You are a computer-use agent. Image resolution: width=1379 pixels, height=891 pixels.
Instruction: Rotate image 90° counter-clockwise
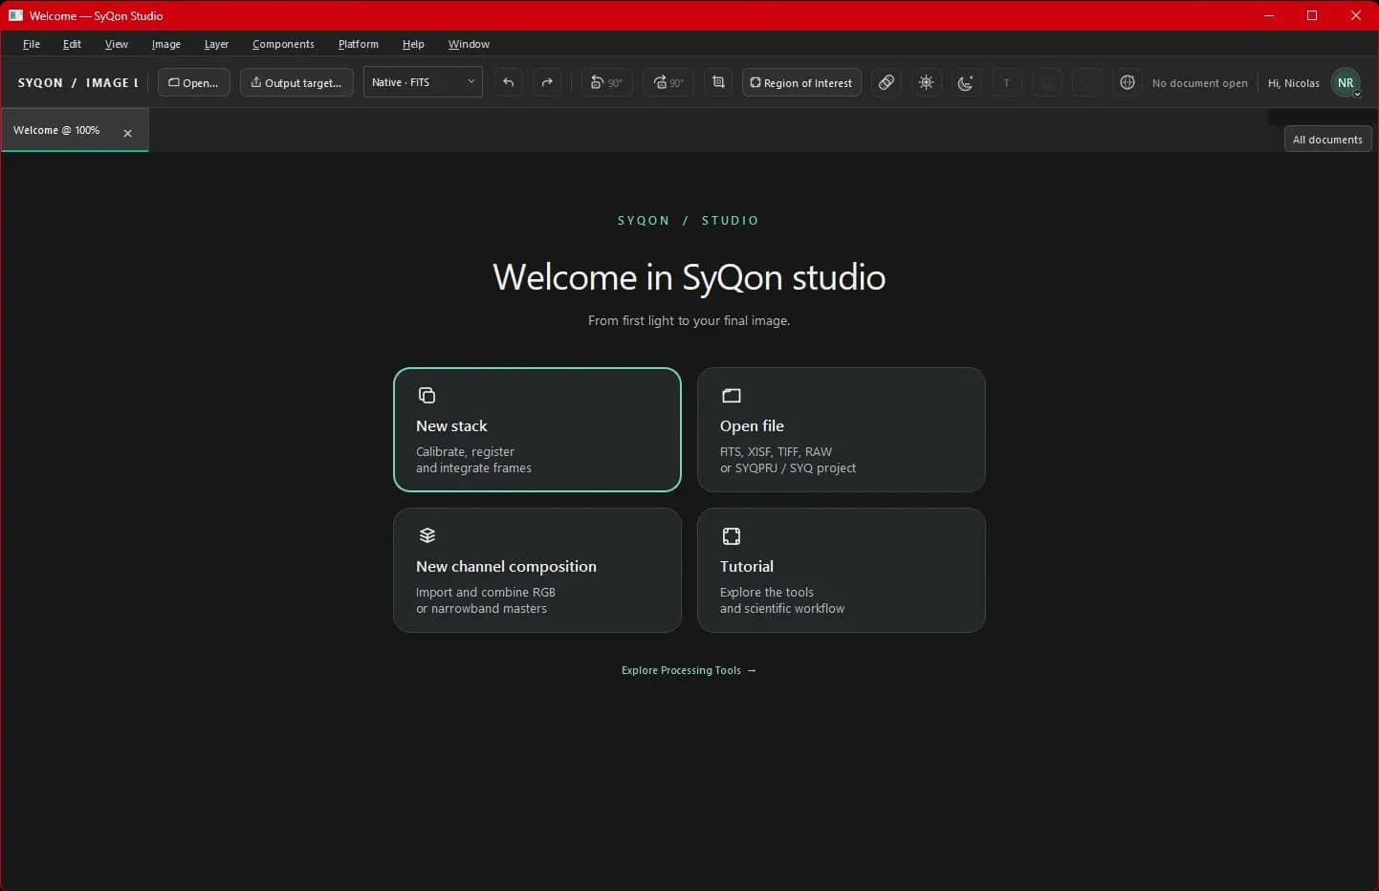(x=606, y=82)
